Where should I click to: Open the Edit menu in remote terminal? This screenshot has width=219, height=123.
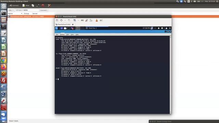68,35
